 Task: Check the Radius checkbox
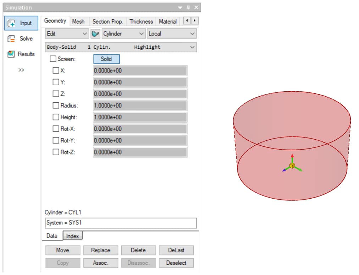[56, 106]
